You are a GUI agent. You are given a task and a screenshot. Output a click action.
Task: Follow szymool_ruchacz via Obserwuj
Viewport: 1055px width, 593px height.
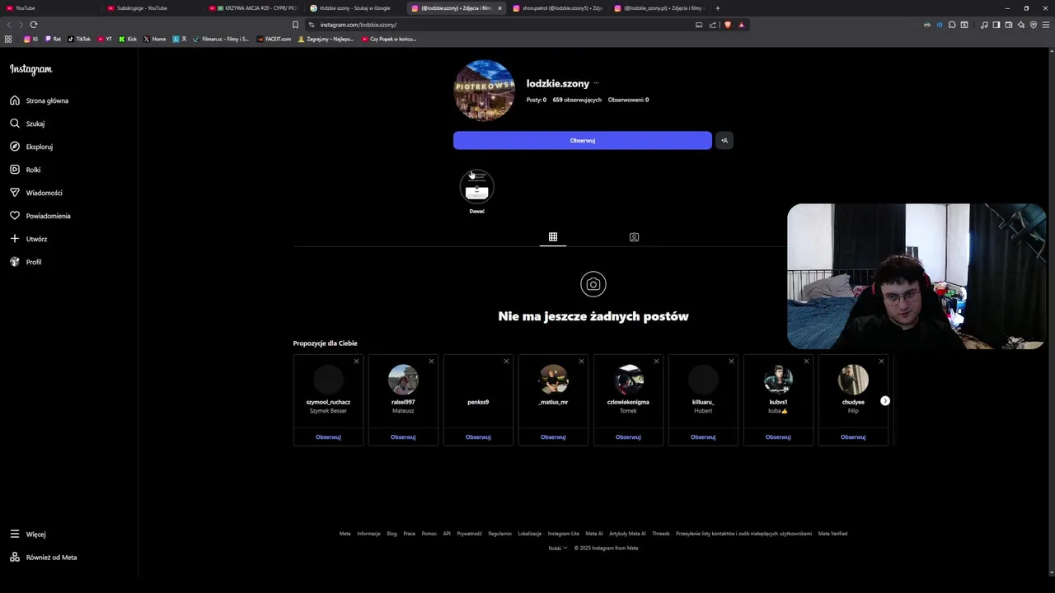pos(328,437)
